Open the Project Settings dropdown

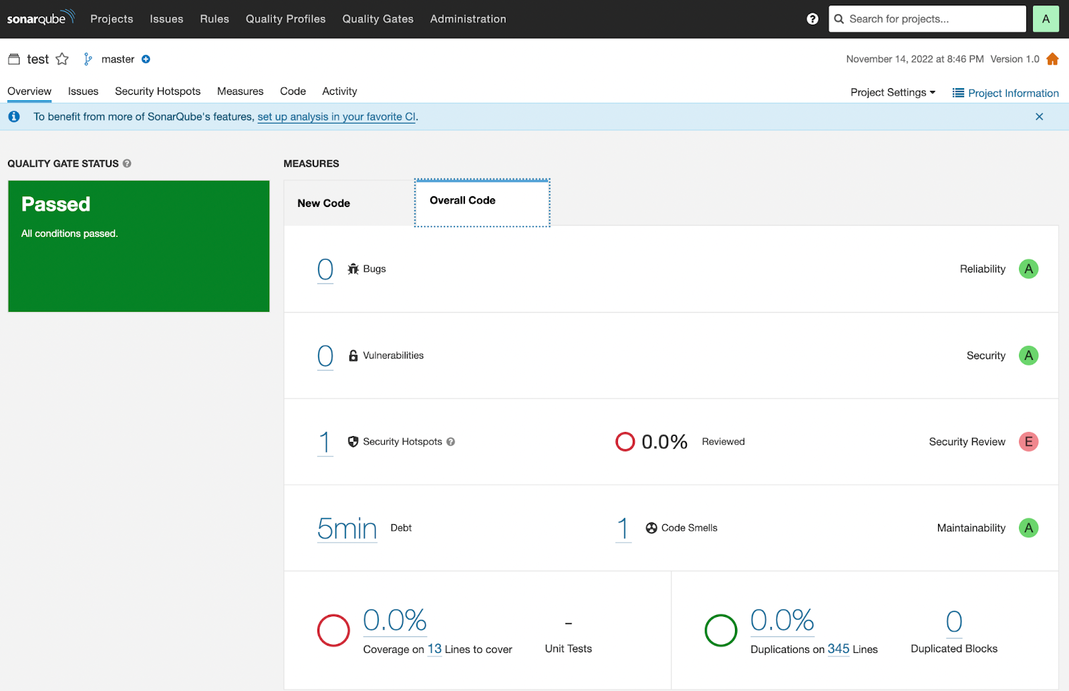pos(892,92)
